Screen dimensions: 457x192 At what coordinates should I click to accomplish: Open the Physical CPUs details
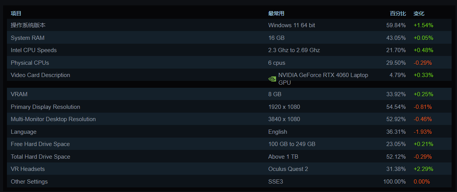click(30, 63)
